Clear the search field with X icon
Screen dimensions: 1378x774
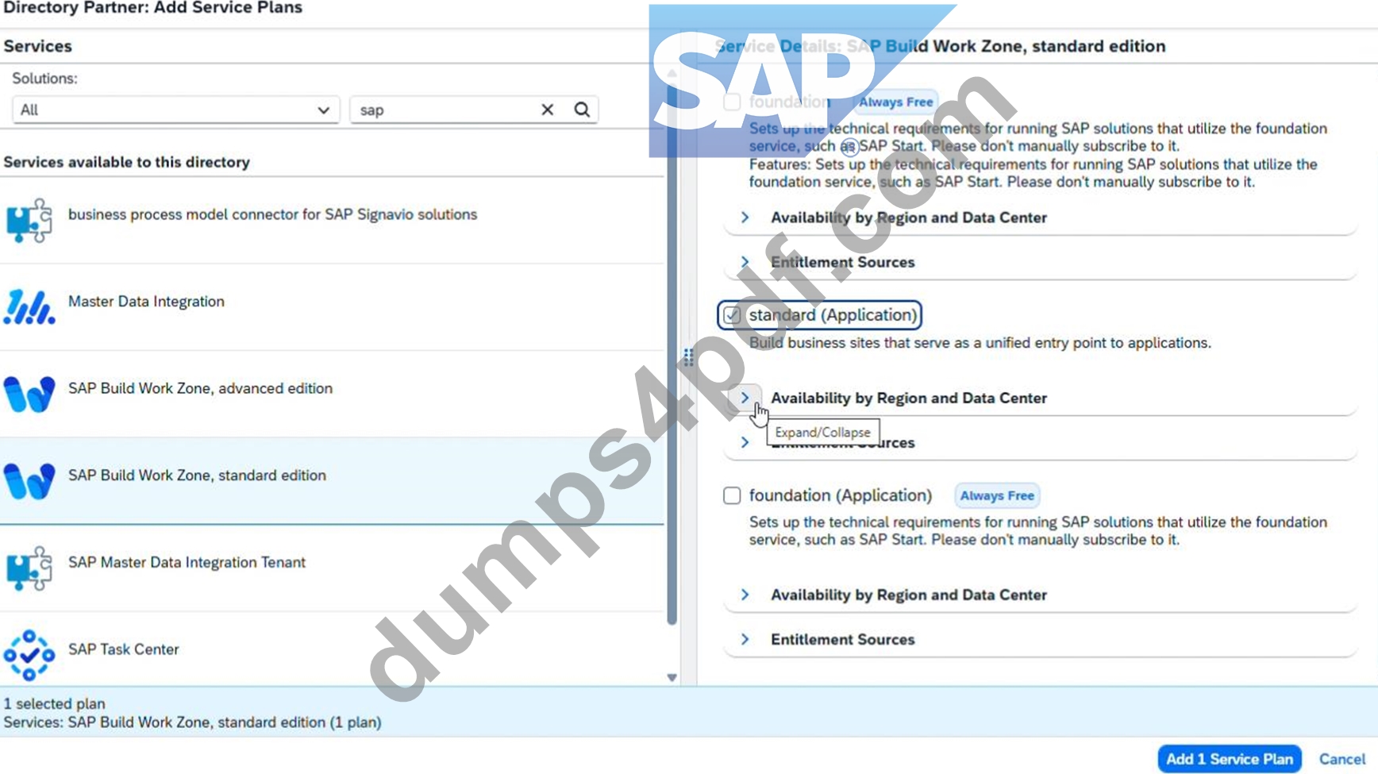coord(548,110)
